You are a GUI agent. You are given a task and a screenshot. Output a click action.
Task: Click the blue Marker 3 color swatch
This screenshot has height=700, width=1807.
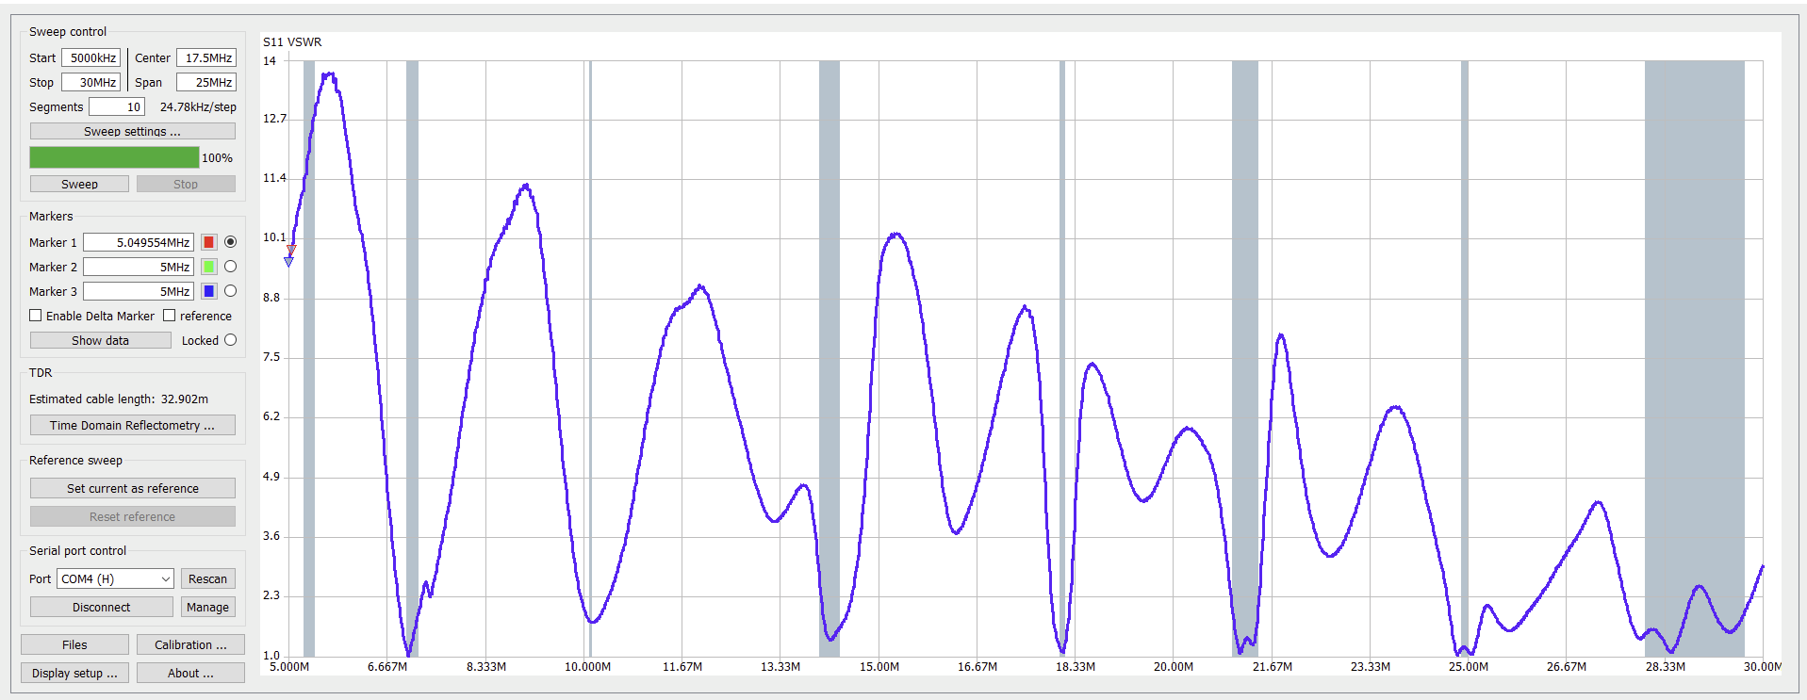(x=209, y=291)
